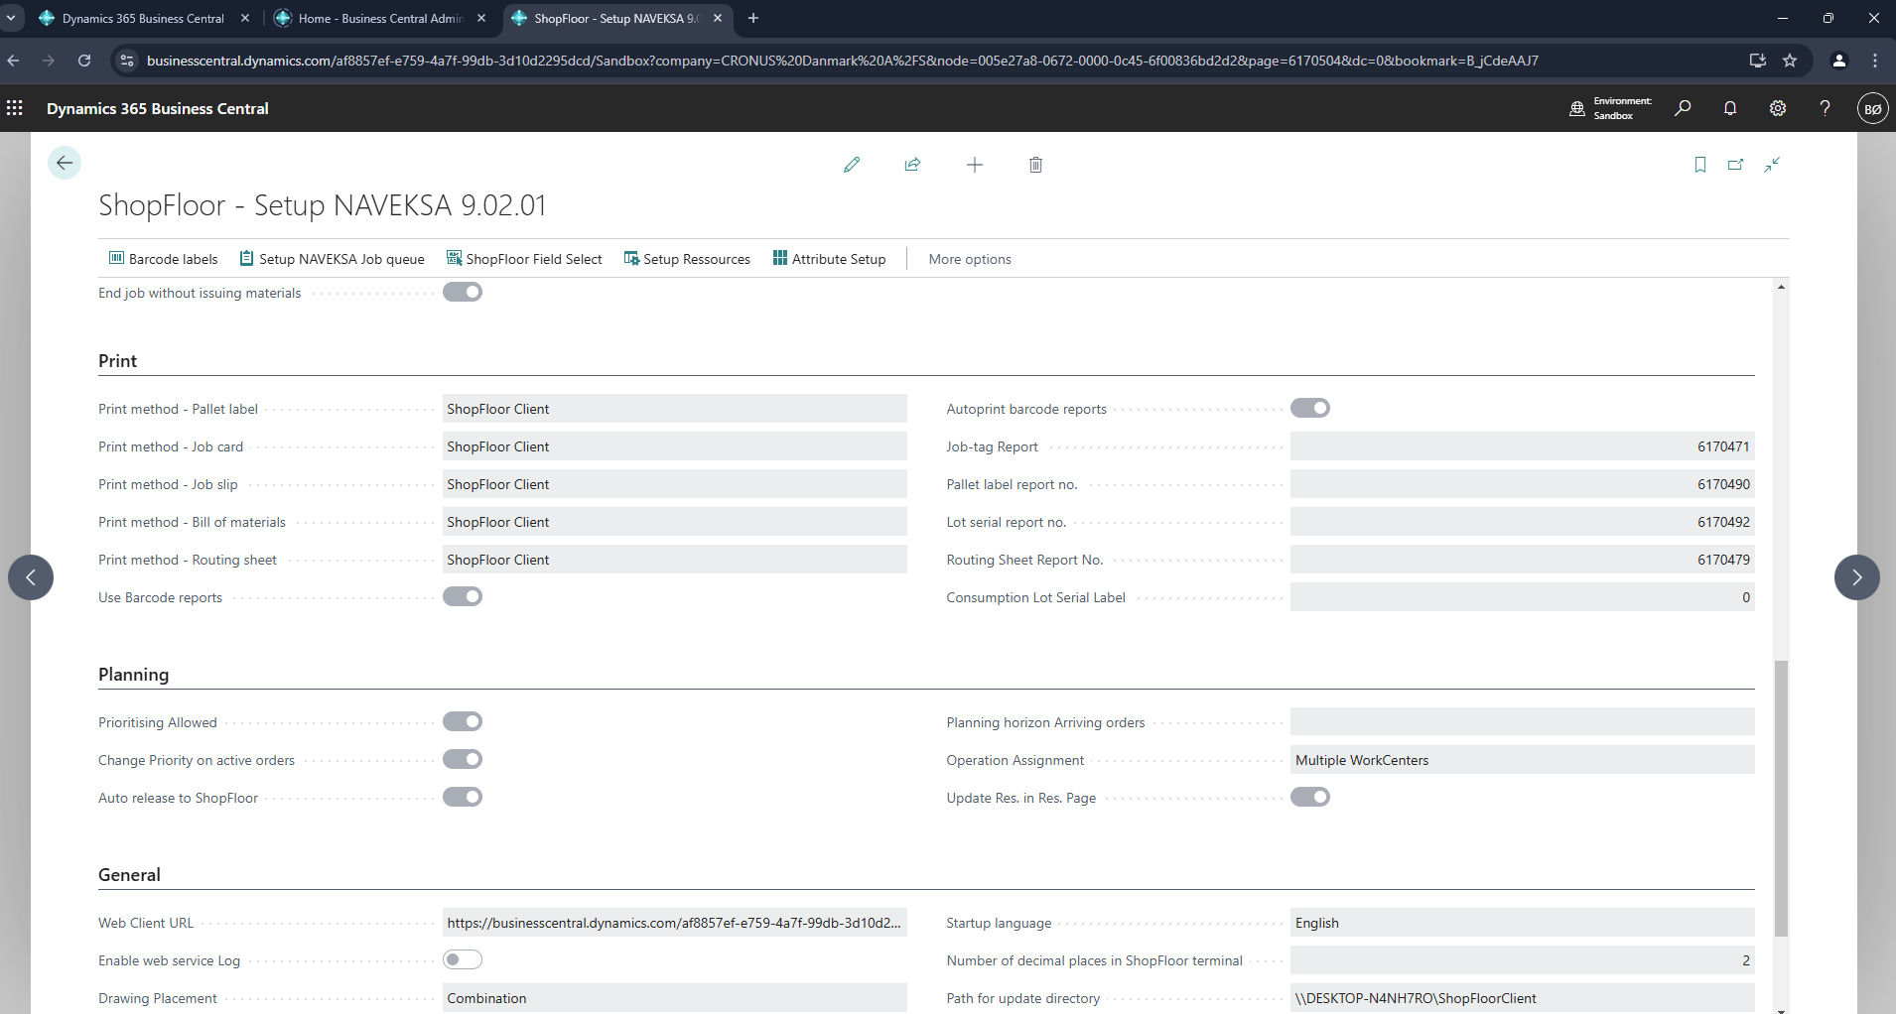
Task: Open Drawing Placement Combination field
Action: click(x=675, y=998)
